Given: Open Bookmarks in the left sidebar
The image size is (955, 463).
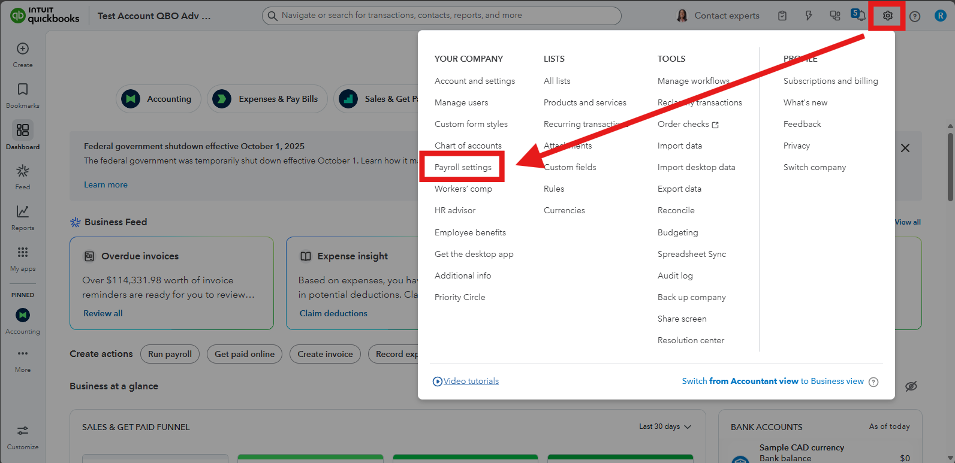Looking at the screenshot, I should coord(23,90).
